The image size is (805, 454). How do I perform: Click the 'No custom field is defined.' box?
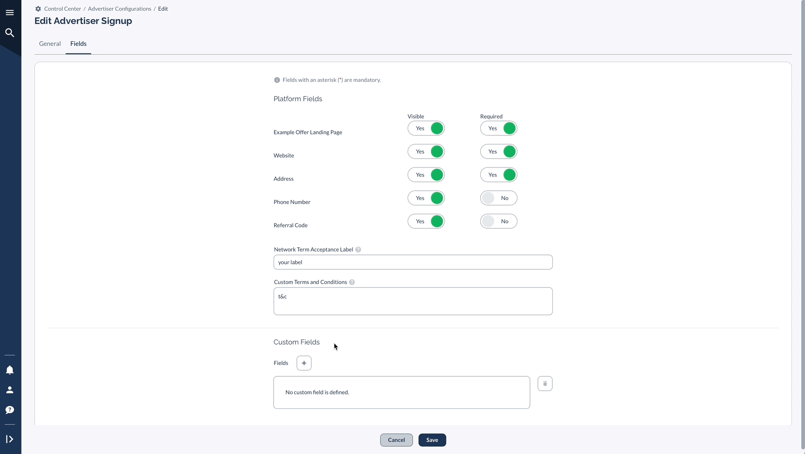(x=402, y=393)
